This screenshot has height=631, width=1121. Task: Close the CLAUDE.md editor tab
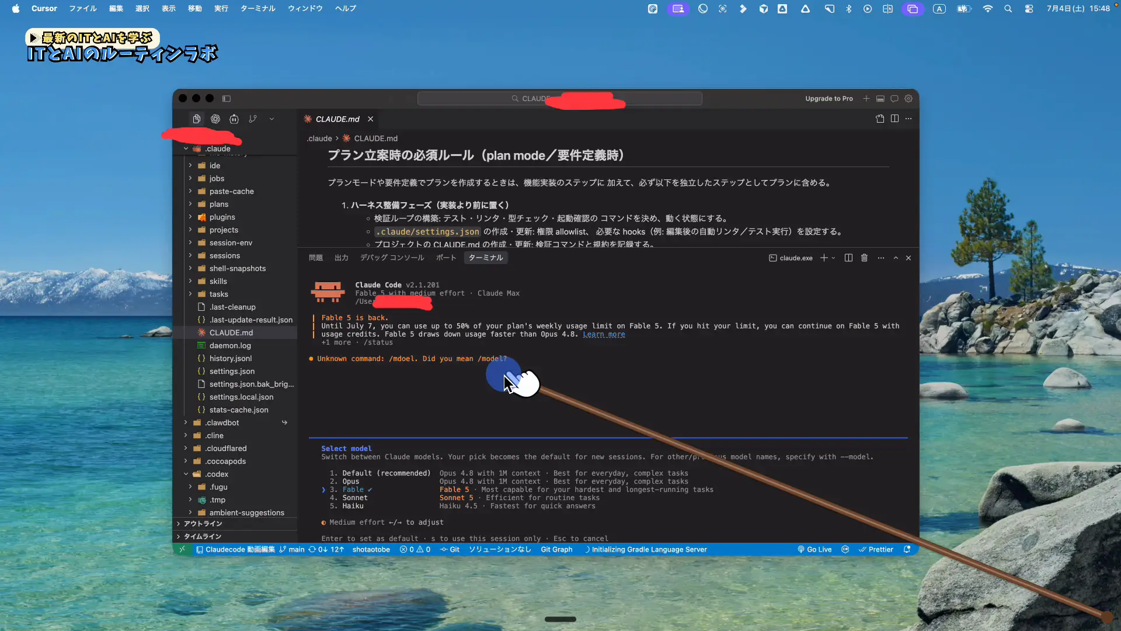[370, 119]
